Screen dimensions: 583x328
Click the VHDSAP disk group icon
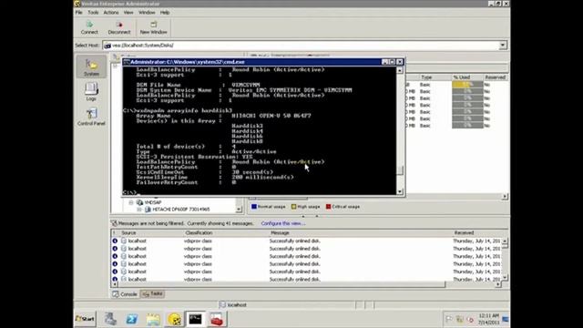139,202
